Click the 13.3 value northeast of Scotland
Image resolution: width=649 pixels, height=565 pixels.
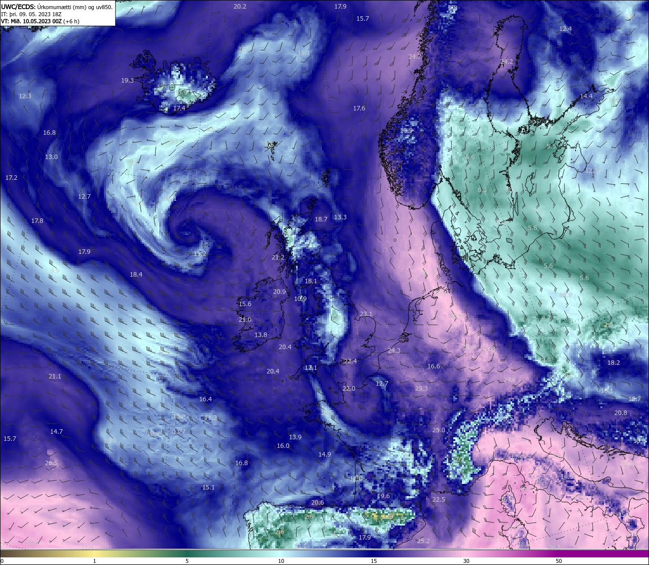[x=340, y=217]
